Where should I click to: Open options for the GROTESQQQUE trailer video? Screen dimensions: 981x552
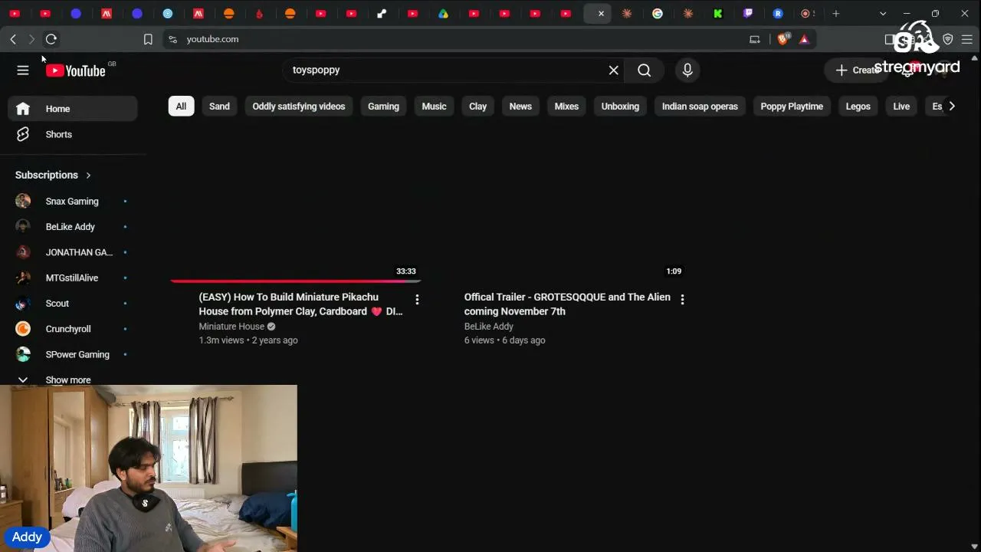click(682, 299)
